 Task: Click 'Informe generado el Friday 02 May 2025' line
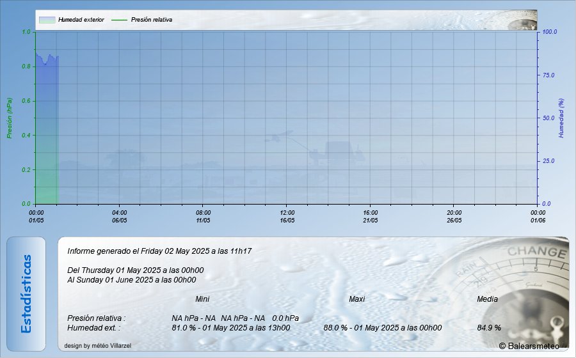[159, 251]
